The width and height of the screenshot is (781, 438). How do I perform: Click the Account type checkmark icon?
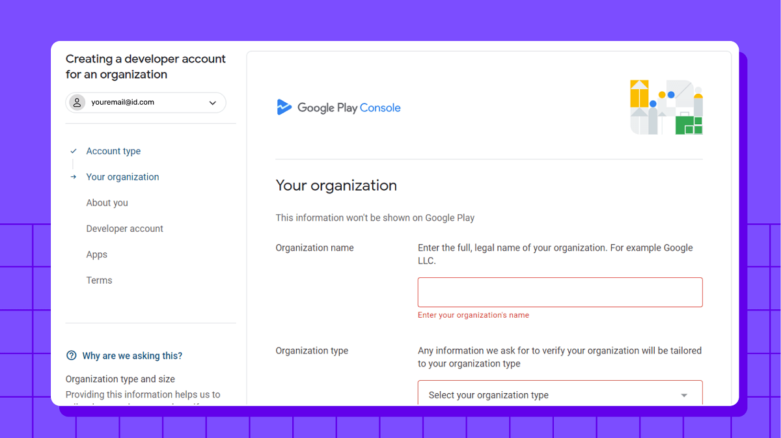point(74,151)
